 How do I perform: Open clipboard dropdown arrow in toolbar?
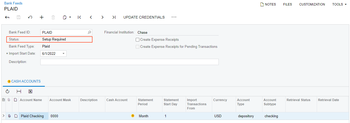70,17
